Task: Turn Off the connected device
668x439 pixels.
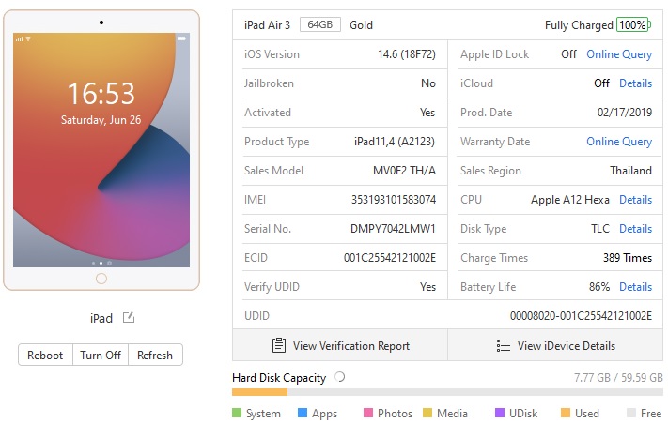Action: point(101,355)
